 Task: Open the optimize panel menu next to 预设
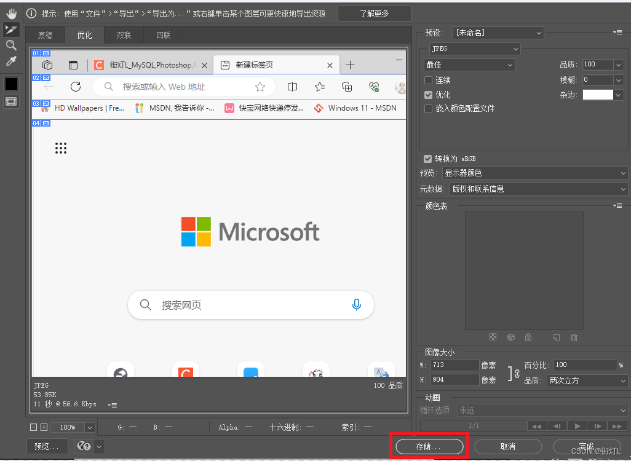617,32
